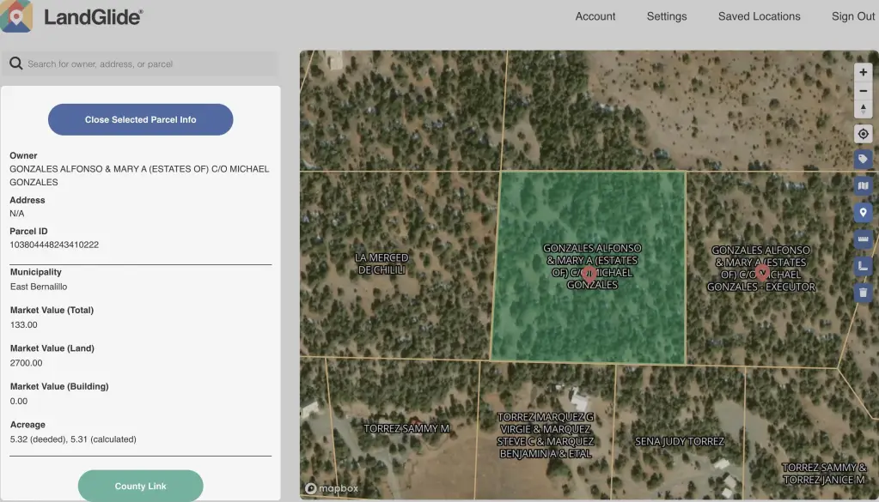This screenshot has width=879, height=502.
Task: Zoom in on the map
Action: 864,73
